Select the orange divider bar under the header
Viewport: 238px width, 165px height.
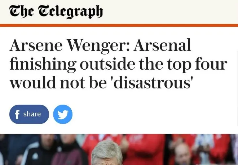click(119, 25)
